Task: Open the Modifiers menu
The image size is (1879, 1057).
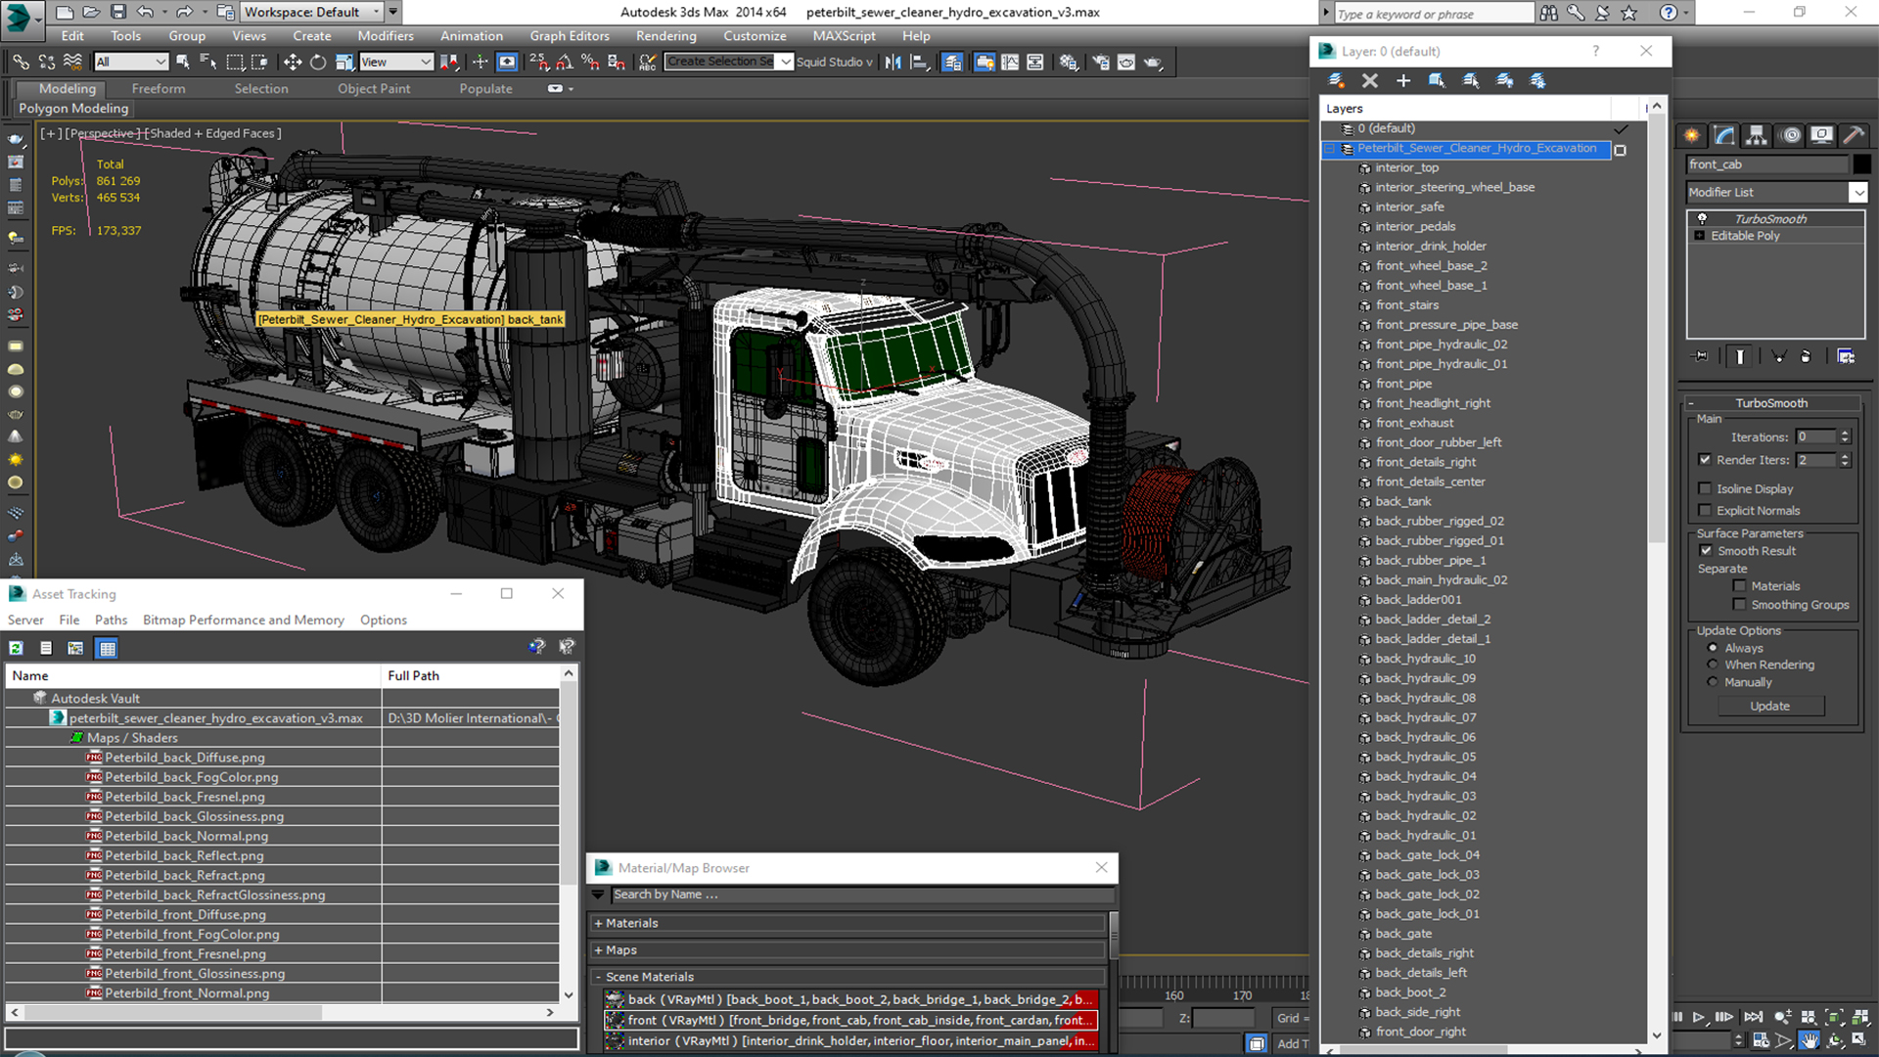Action: point(385,36)
